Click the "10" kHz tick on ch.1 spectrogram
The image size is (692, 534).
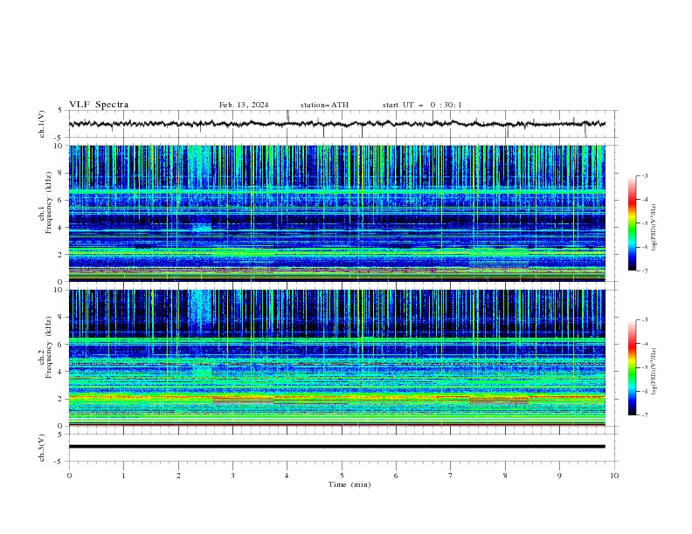point(60,146)
